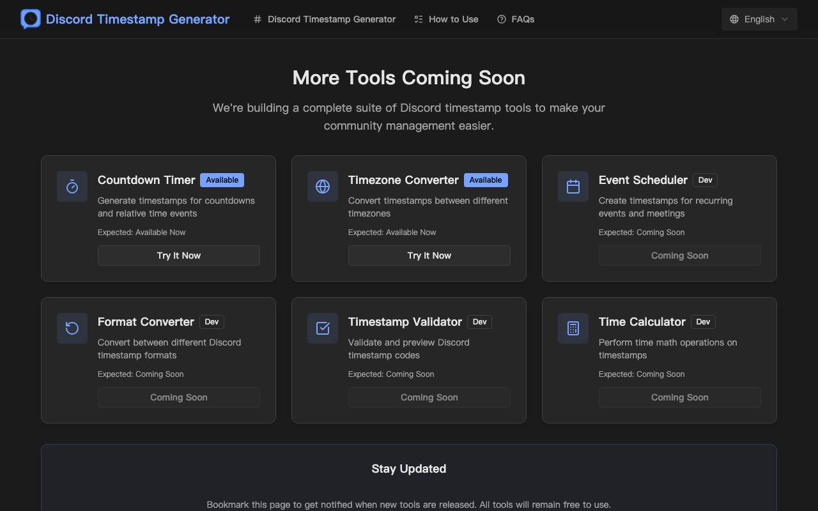Select the Timezone Converter card title
The width and height of the screenshot is (818, 511).
[403, 180]
